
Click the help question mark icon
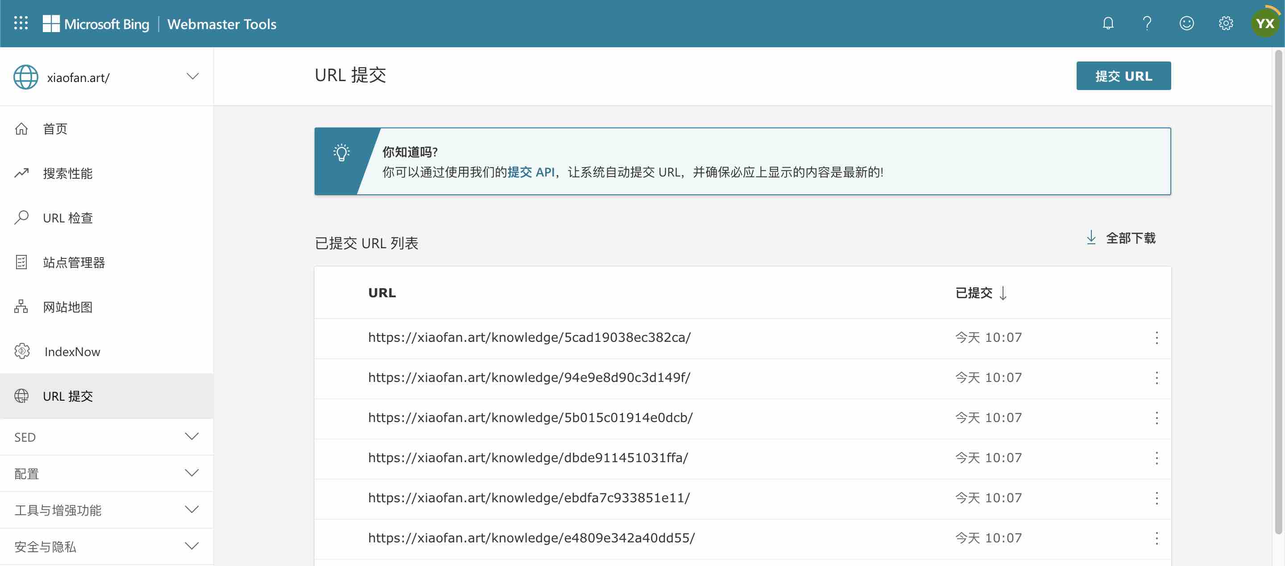1147,23
